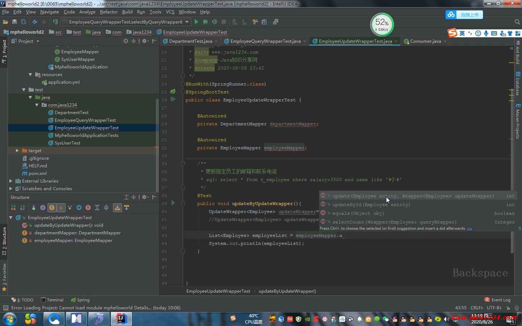The height and width of the screenshot is (326, 522).
Task: Toggle Autoscroll to Source in Structure
Action: pos(117,208)
